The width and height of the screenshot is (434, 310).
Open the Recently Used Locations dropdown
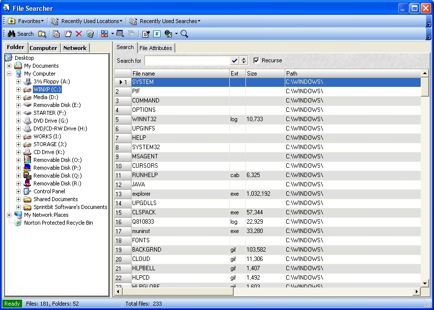click(86, 21)
